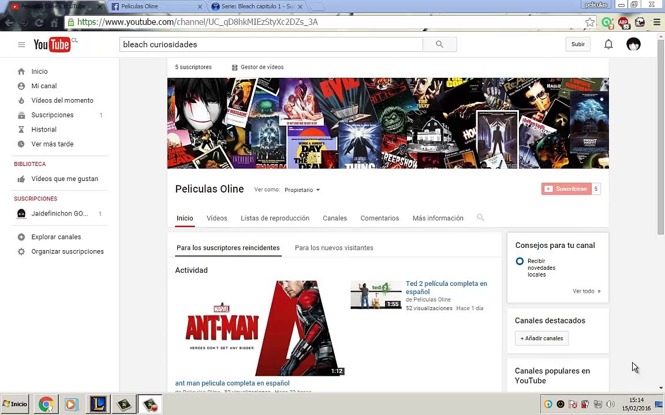Select Para los nuevos visitantes tab
665x415 pixels.
(x=334, y=248)
